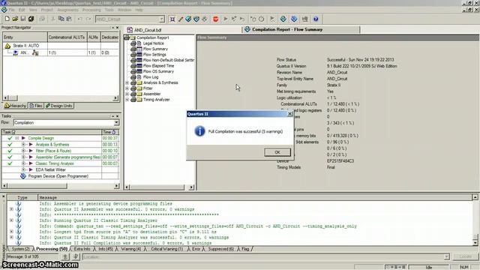Open the Programmer toolbar icon

tap(294, 19)
